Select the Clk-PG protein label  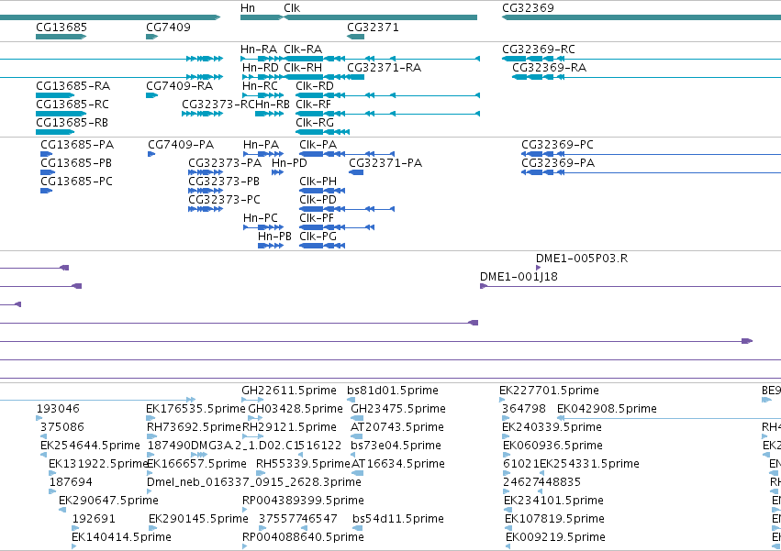pyautogui.click(x=318, y=237)
